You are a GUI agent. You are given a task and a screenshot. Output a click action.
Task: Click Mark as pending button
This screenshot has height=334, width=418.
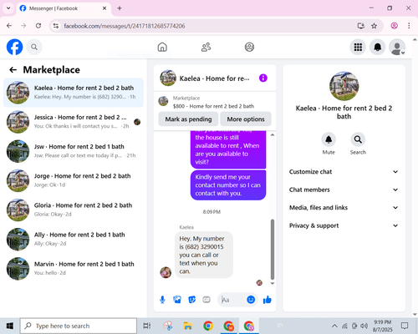click(x=188, y=119)
